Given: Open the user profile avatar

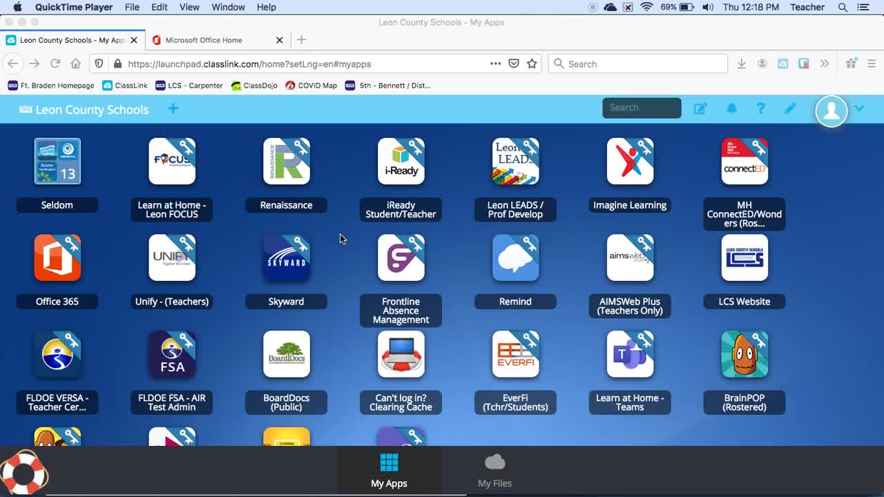Looking at the screenshot, I should pyautogui.click(x=831, y=110).
